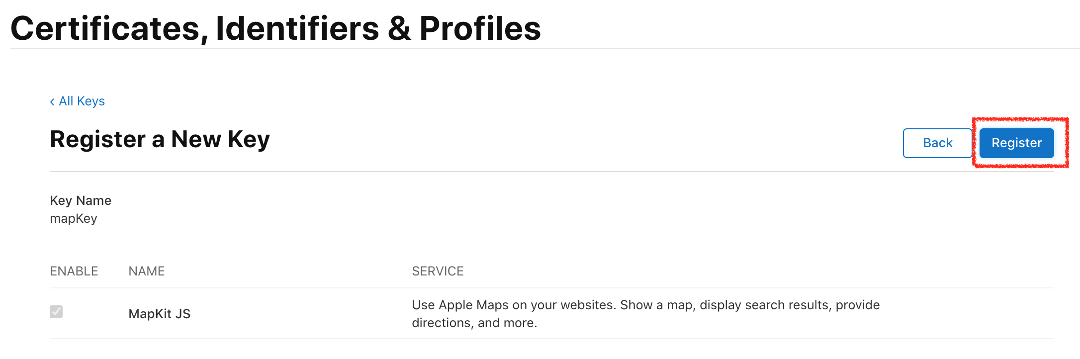1080x359 pixels.
Task: Click the word Identifiers in page title
Action: click(297, 29)
